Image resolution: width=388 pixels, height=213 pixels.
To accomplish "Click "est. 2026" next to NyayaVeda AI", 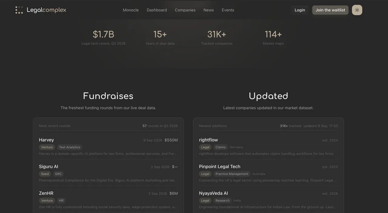I will [330, 193].
